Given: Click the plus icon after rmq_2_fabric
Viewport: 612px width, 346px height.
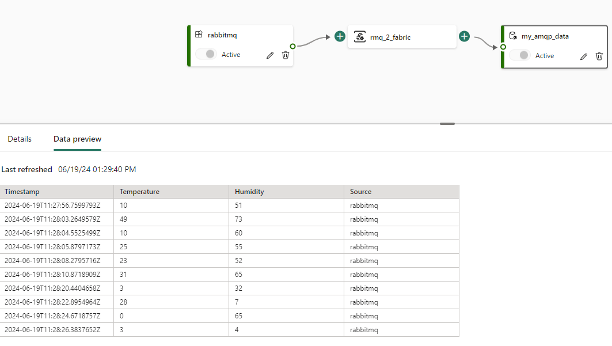Looking at the screenshot, I should (x=465, y=37).
